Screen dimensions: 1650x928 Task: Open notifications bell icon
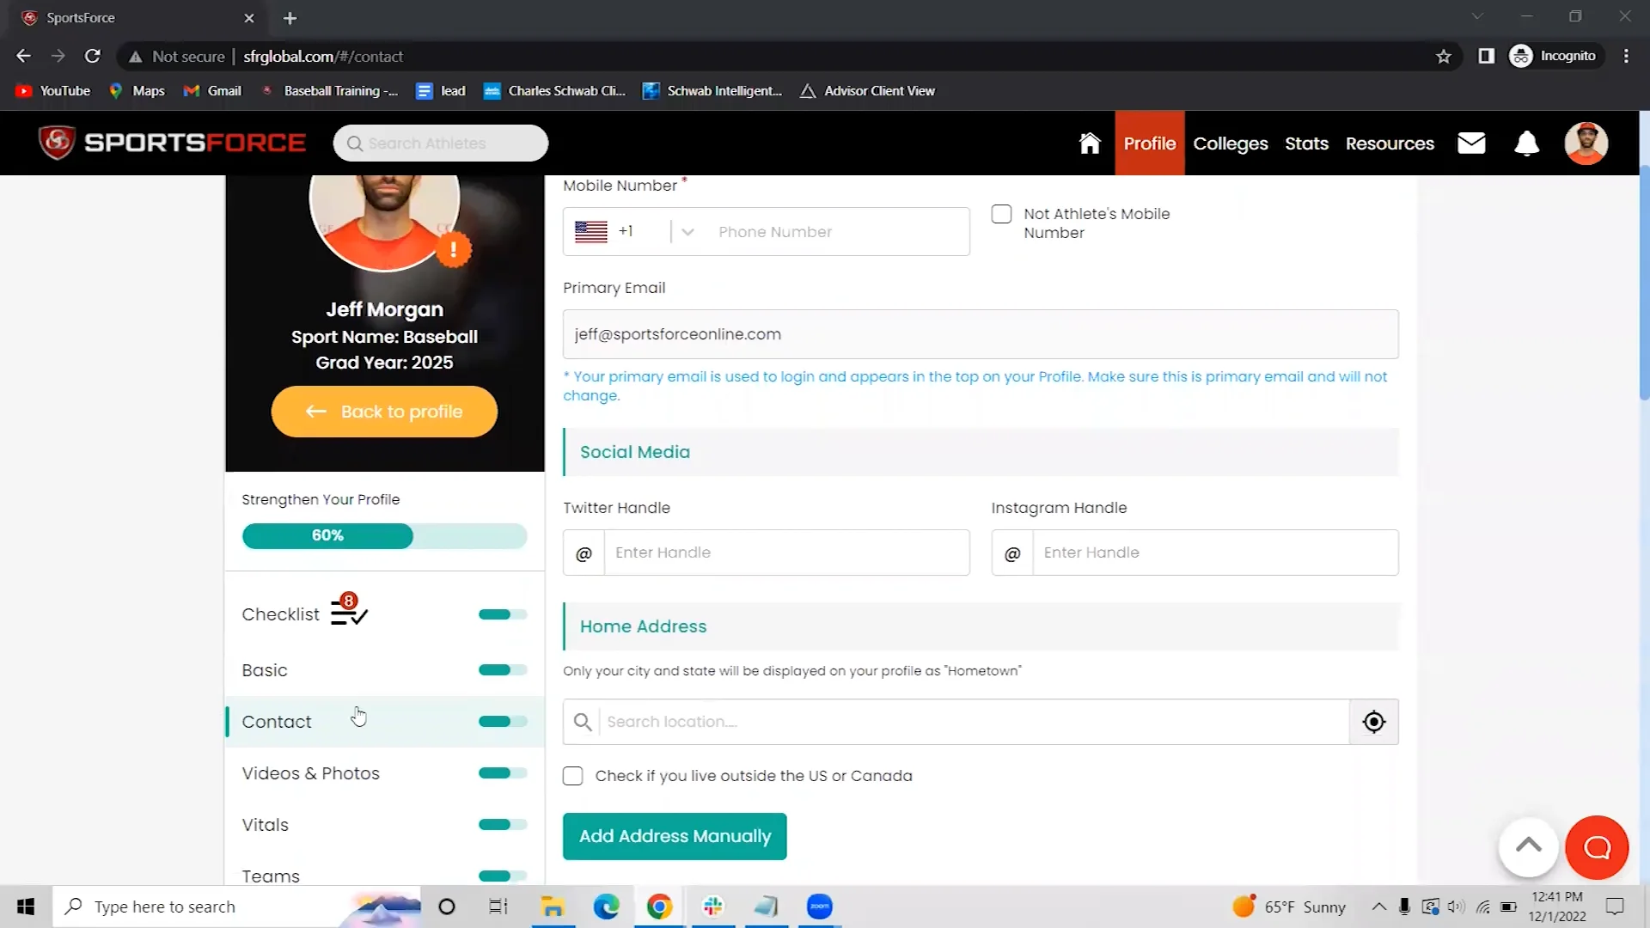point(1526,143)
